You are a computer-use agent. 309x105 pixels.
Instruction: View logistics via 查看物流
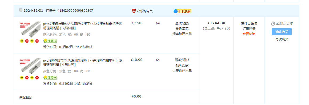click(x=249, y=34)
